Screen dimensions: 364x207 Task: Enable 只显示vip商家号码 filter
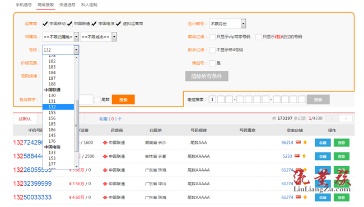coord(212,37)
